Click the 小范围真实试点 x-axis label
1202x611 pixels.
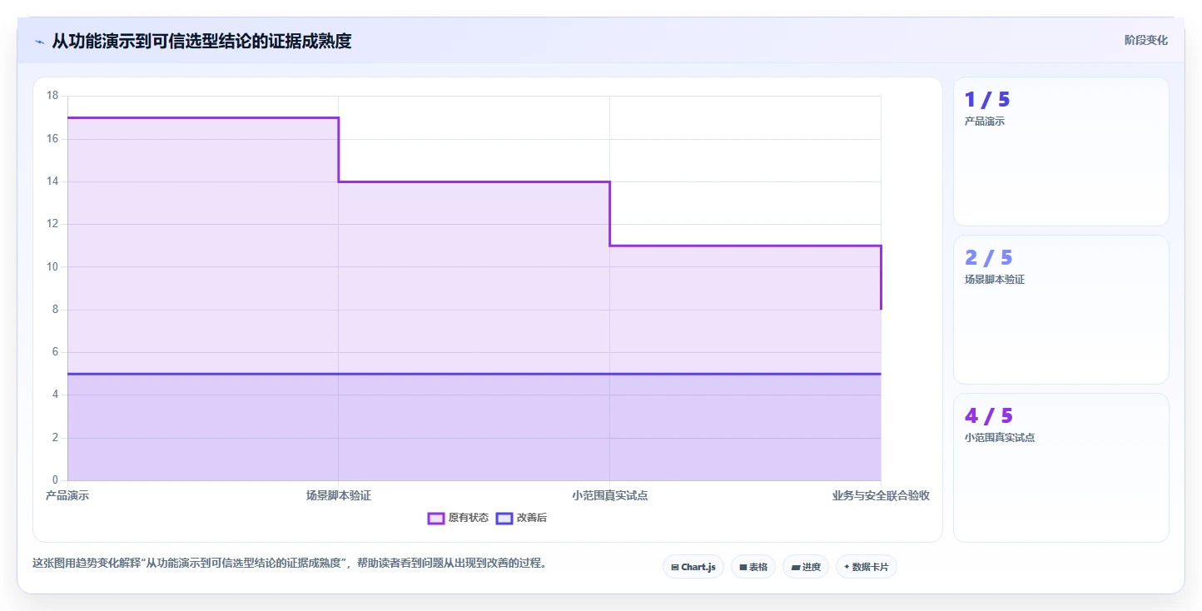[609, 495]
